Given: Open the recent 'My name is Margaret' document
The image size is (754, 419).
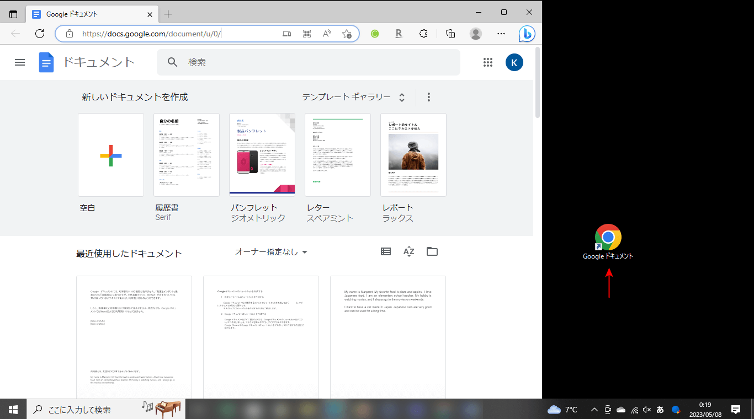Looking at the screenshot, I should pyautogui.click(x=388, y=337).
